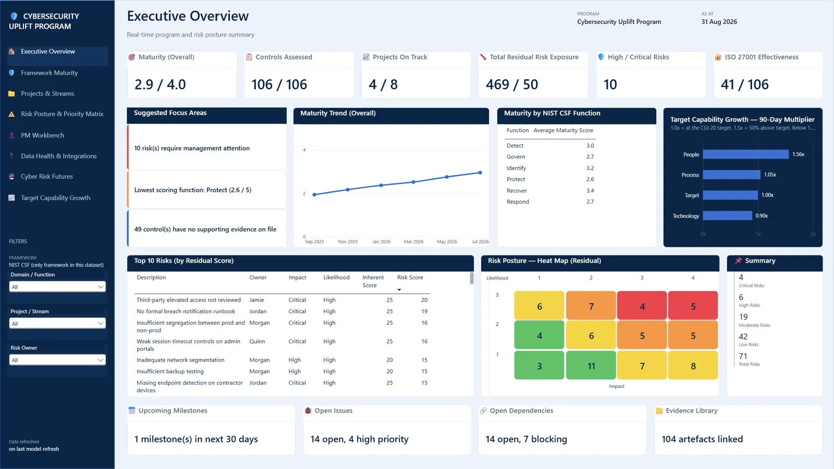Click the Risk Posture warning triangle icon
834x469 pixels.
pyautogui.click(x=11, y=114)
